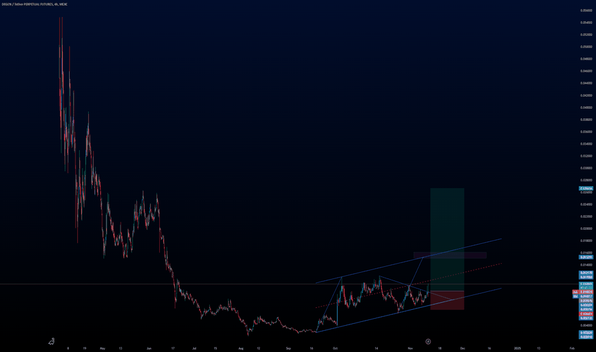Viewport: 596px width, 352px height.
Task: Click the 0.046000 price axis label
Action: 586,71
